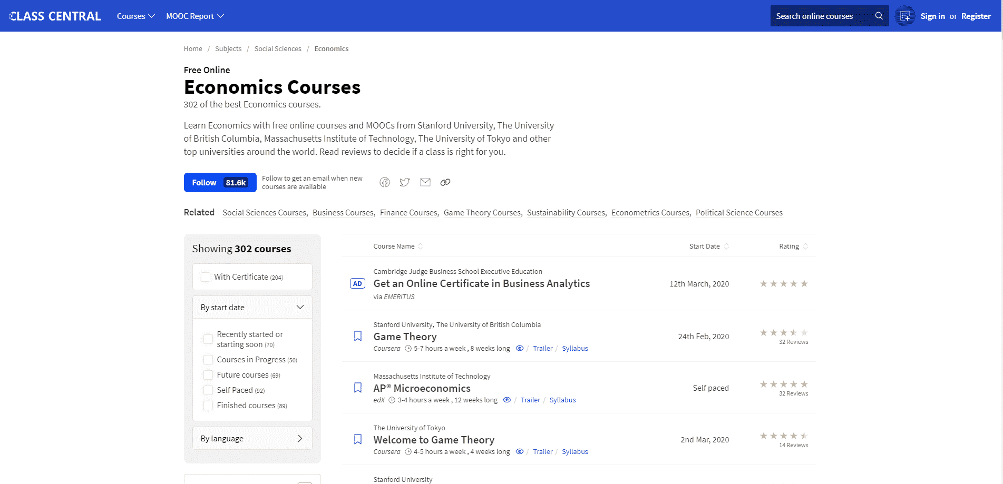
Task: Click the AD badge for Business Analytics
Action: pos(357,284)
